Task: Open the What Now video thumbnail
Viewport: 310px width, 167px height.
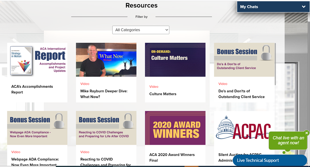Action: (106, 60)
